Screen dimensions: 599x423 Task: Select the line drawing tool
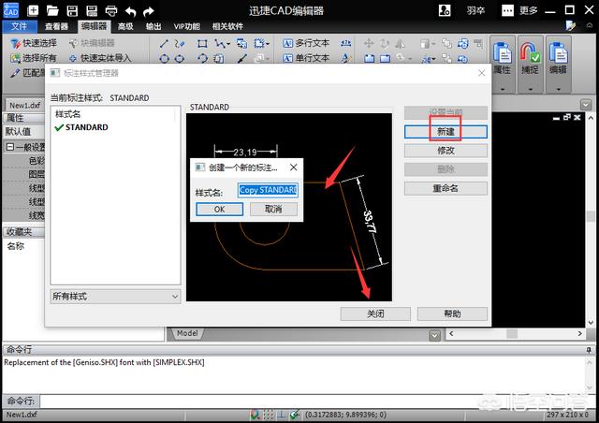coord(164,44)
